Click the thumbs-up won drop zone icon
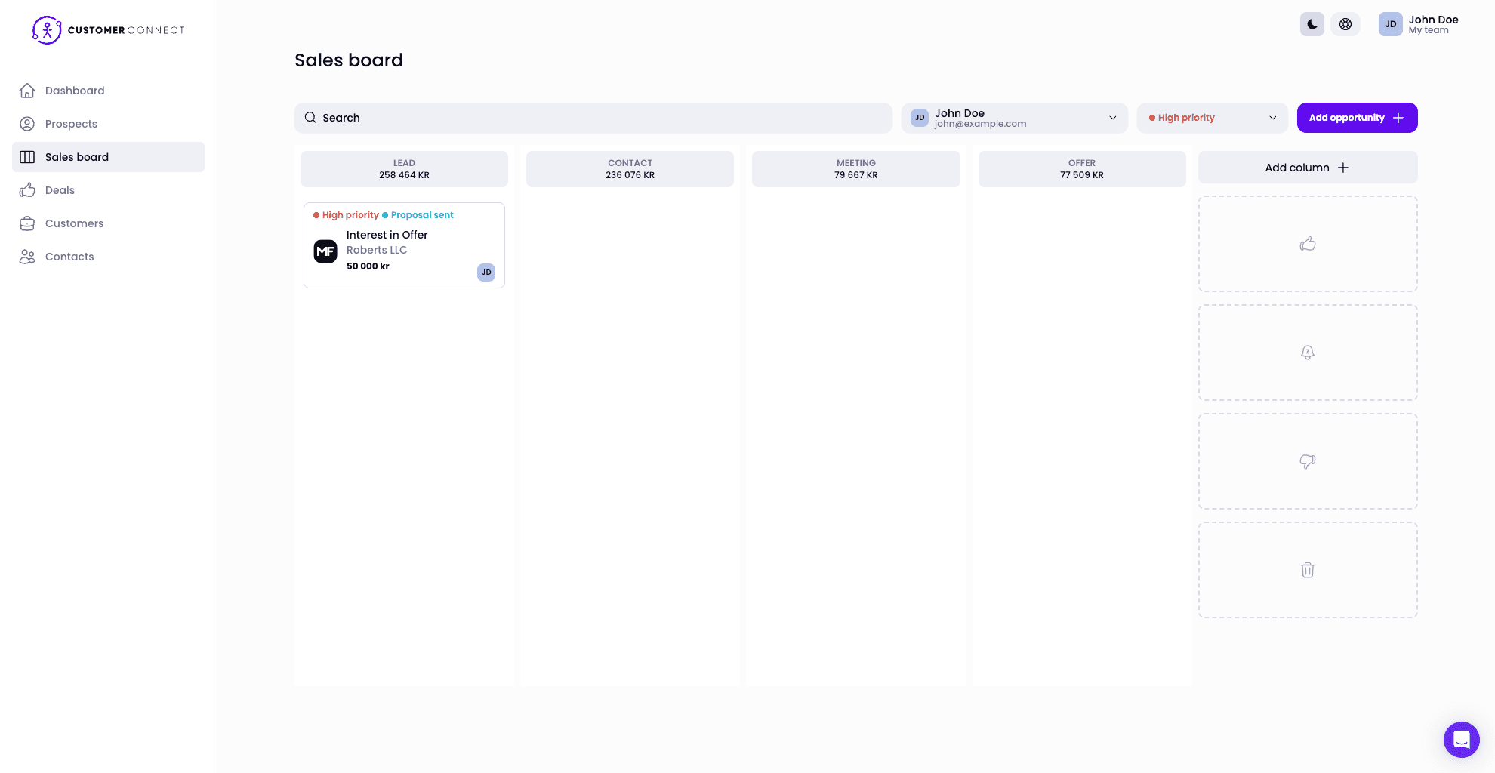 point(1307,243)
